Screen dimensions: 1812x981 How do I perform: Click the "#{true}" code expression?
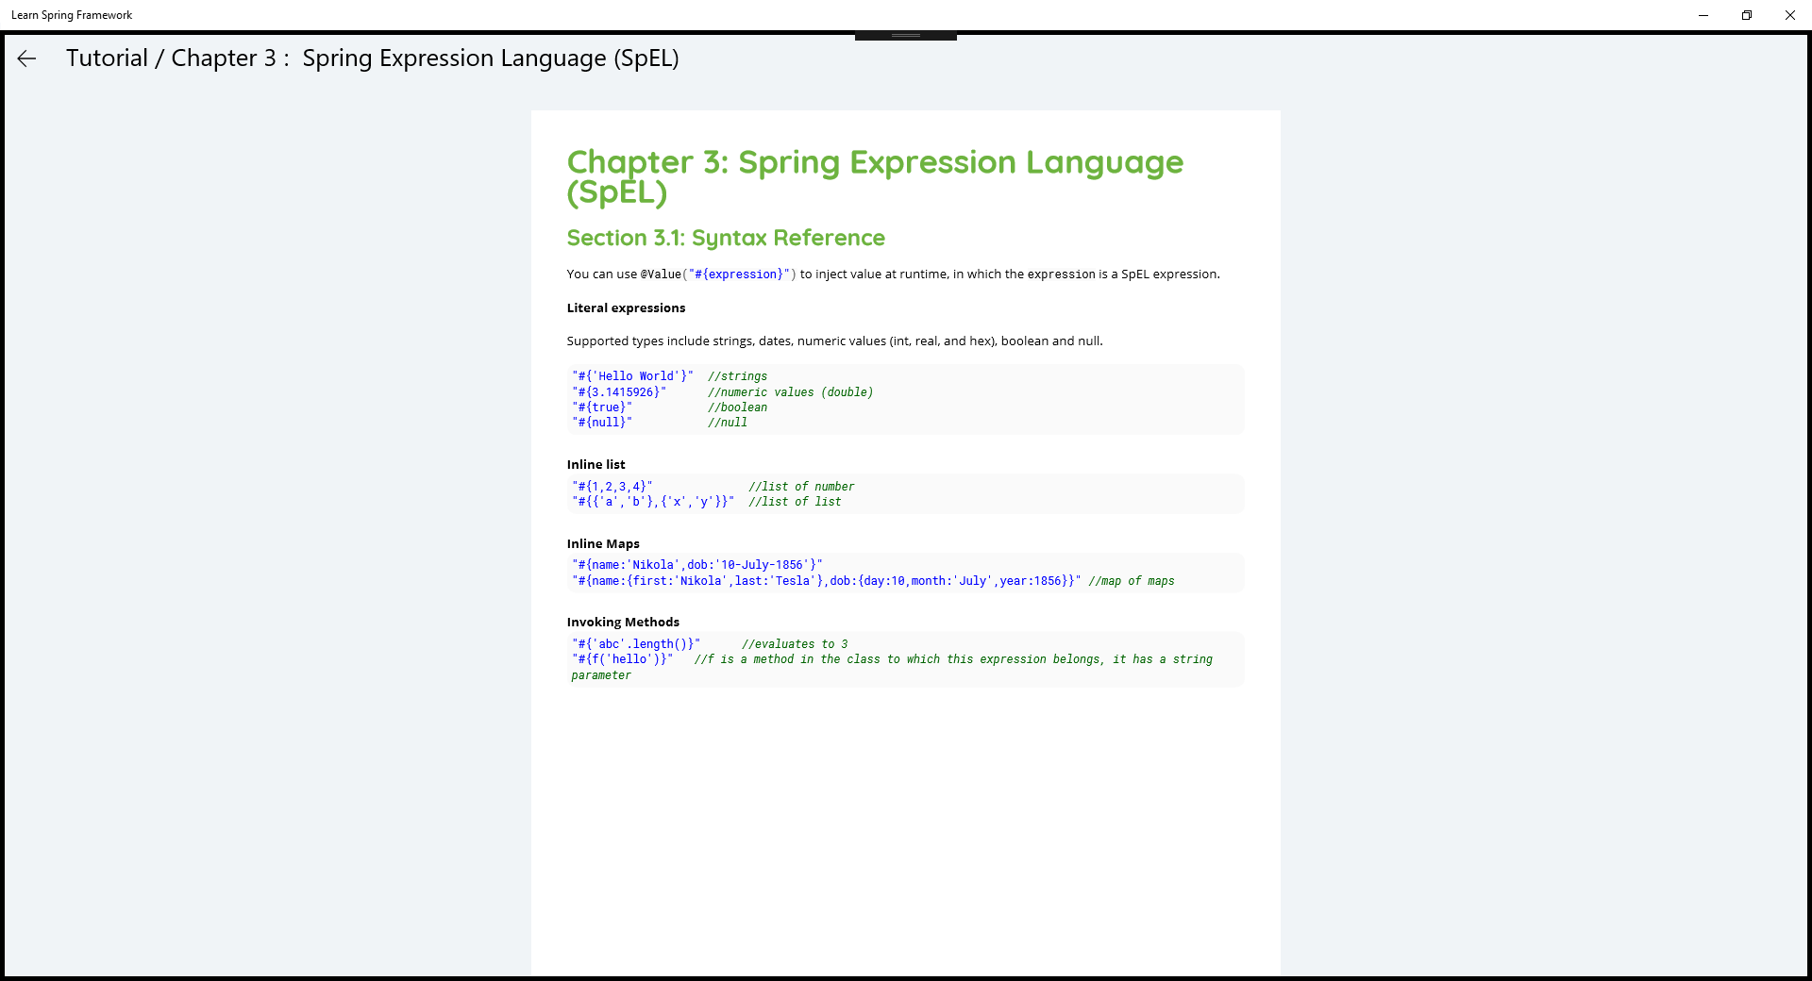(x=602, y=407)
